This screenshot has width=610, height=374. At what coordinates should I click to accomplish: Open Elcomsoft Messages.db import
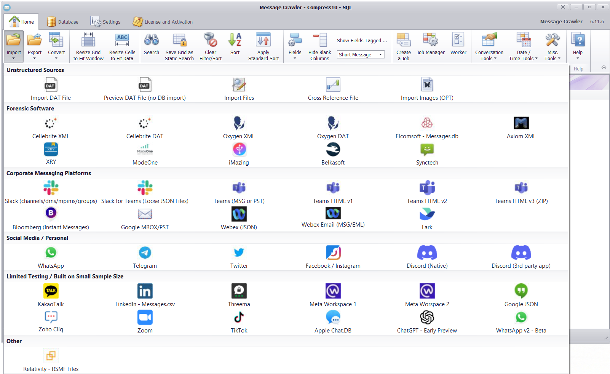pyautogui.click(x=427, y=128)
